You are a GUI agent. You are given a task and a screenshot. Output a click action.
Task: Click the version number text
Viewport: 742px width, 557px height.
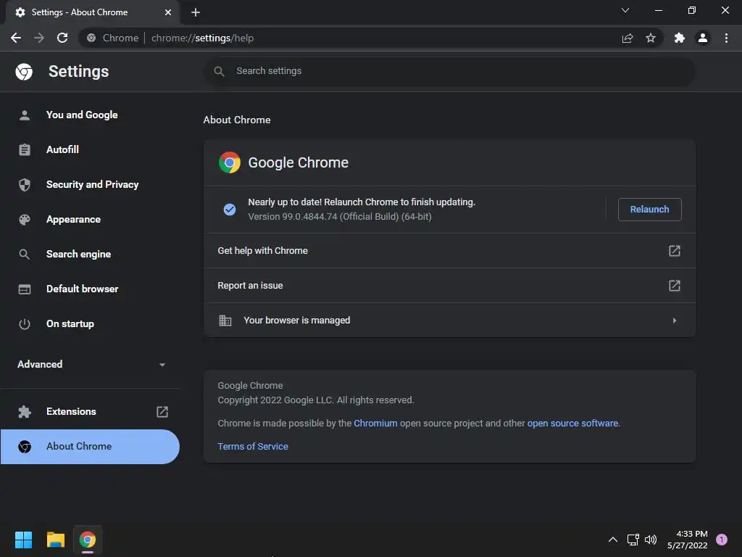(340, 216)
